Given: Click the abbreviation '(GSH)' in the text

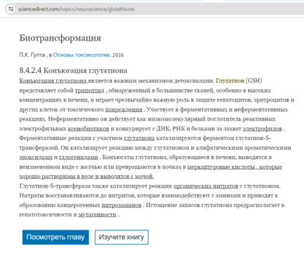Looking at the screenshot, I should (254, 81).
